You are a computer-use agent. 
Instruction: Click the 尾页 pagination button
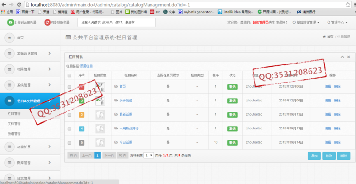[x=122, y=156]
